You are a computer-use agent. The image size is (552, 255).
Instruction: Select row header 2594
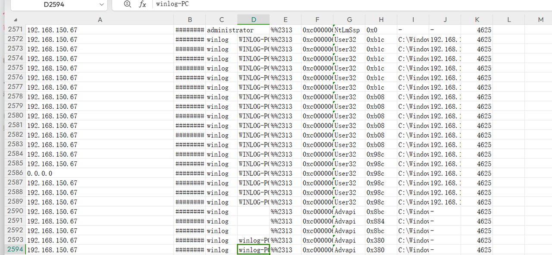(x=16, y=250)
